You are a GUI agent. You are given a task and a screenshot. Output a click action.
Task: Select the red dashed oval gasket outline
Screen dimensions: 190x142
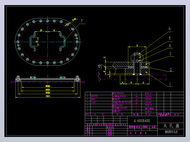pos(47,42)
